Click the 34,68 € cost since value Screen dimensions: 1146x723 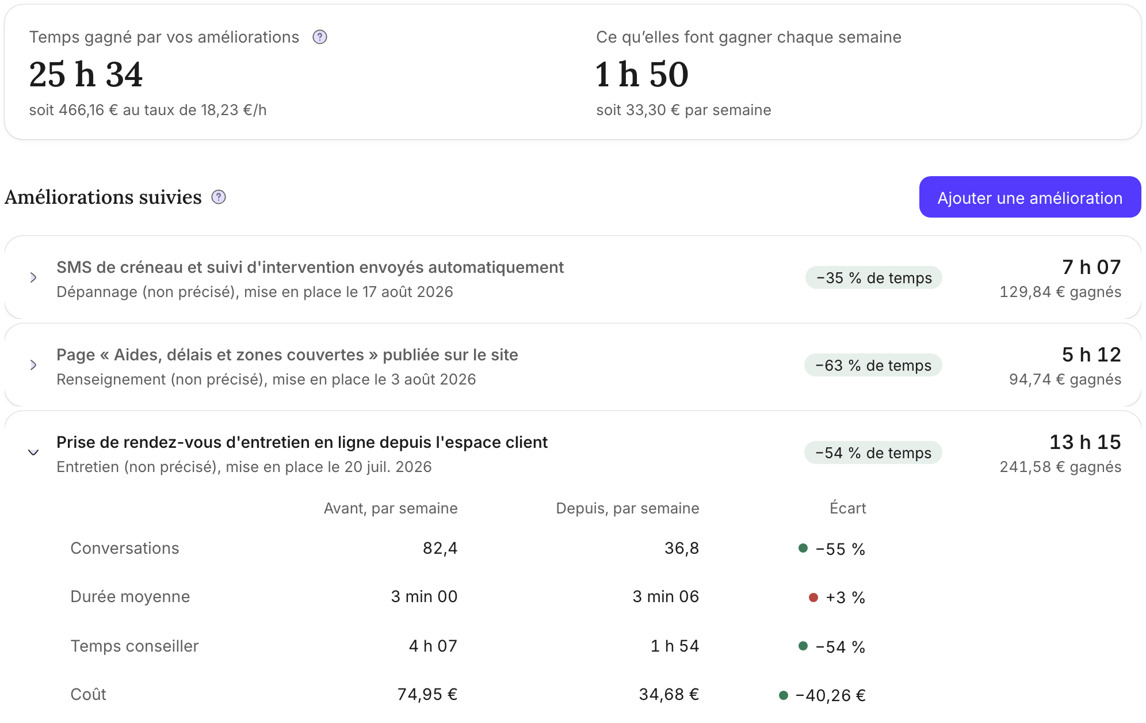[669, 694]
